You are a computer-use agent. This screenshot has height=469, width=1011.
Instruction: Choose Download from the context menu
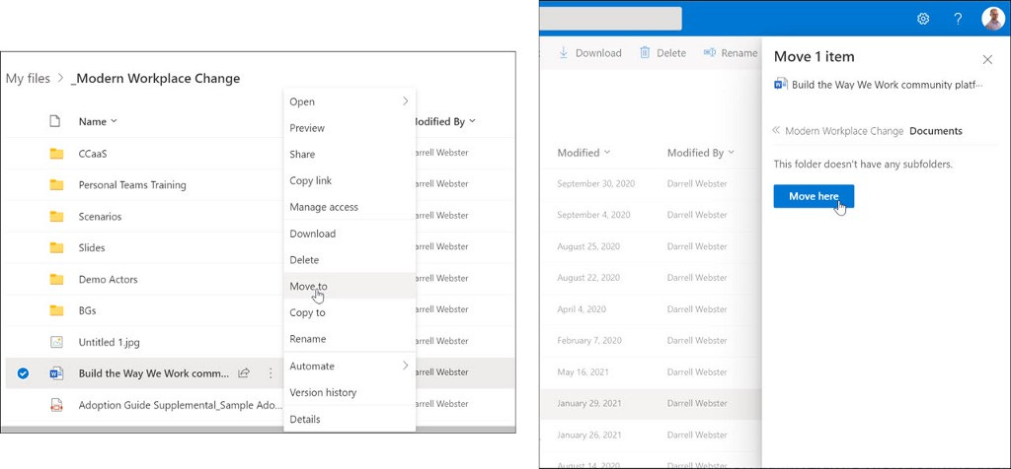click(x=350, y=234)
